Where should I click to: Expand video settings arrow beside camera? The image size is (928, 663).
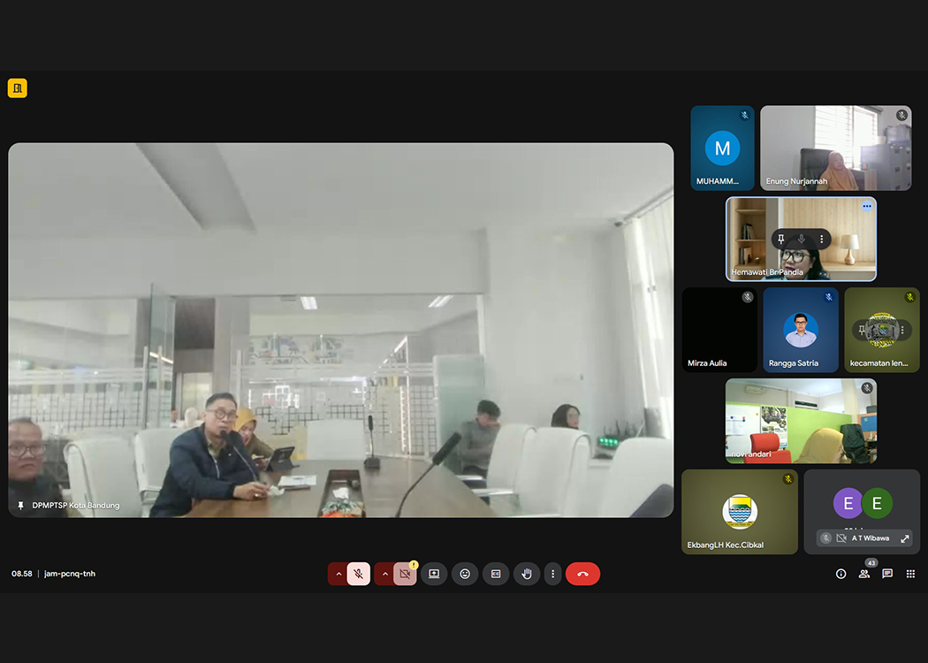(x=384, y=574)
